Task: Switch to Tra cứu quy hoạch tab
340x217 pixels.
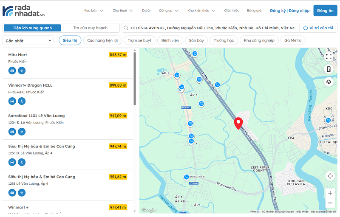Action: click(x=90, y=28)
